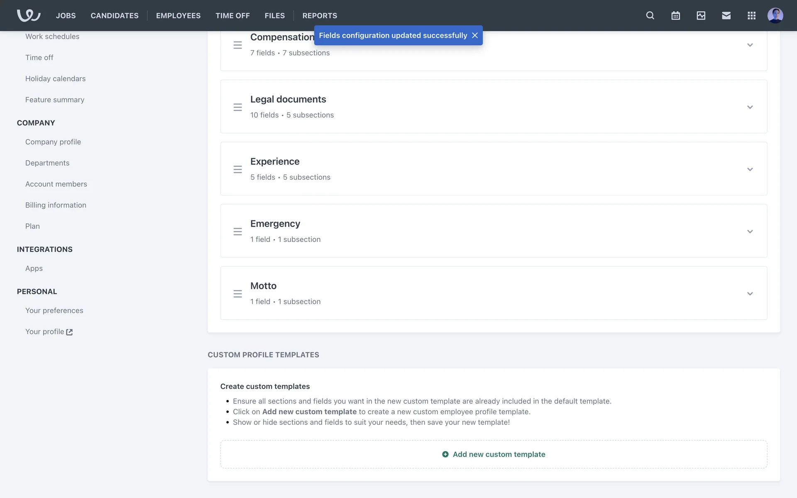
Task: Open the reports chart icon in the header
Action: coord(701,15)
